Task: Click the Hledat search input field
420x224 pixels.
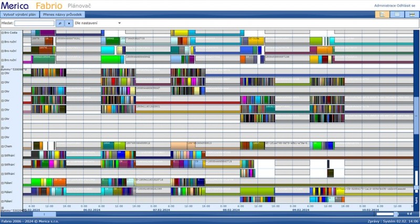Action: tap(34, 23)
